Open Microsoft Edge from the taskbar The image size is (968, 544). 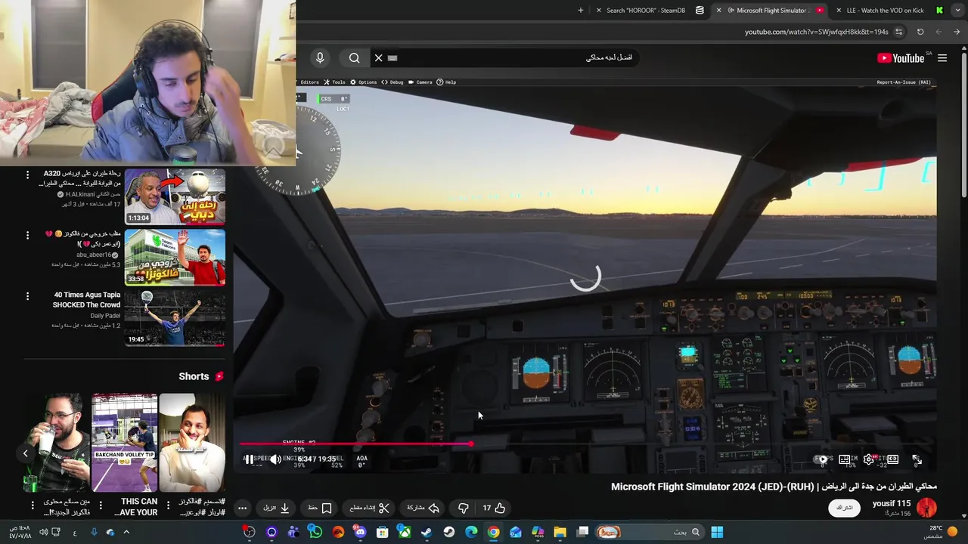point(471,533)
